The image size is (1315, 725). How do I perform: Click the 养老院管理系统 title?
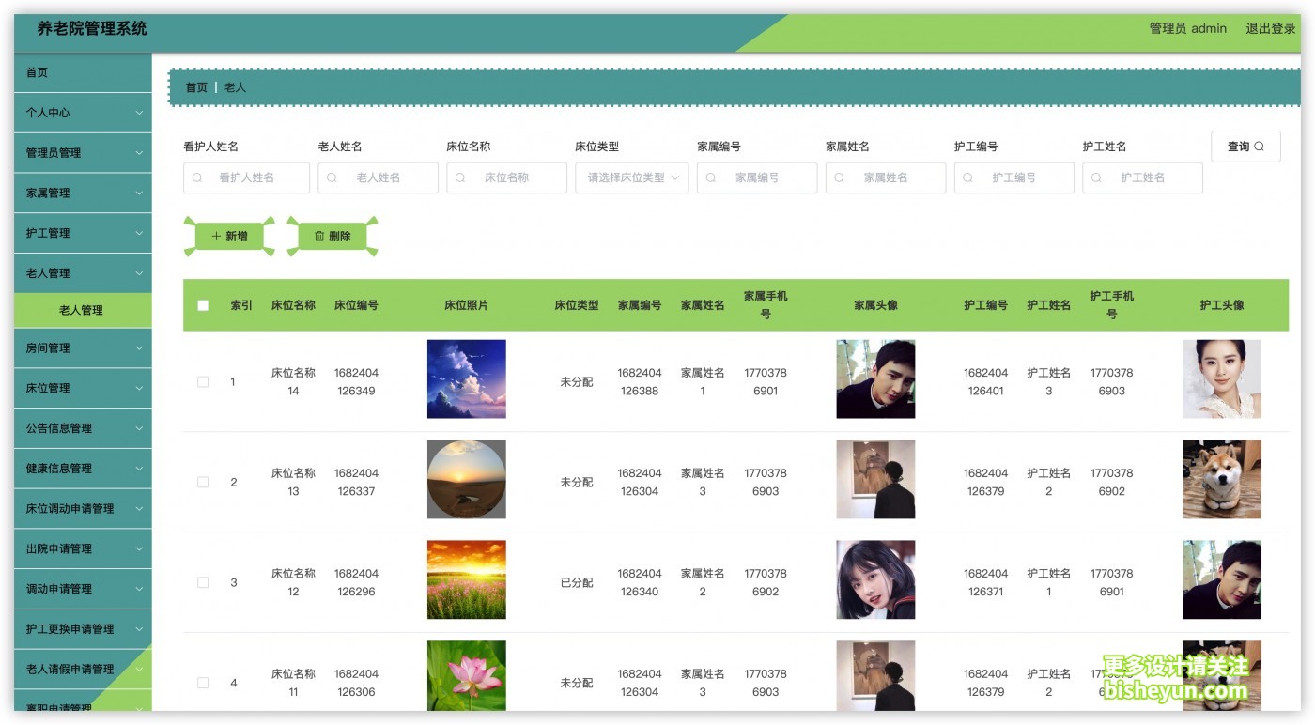pyautogui.click(x=92, y=28)
